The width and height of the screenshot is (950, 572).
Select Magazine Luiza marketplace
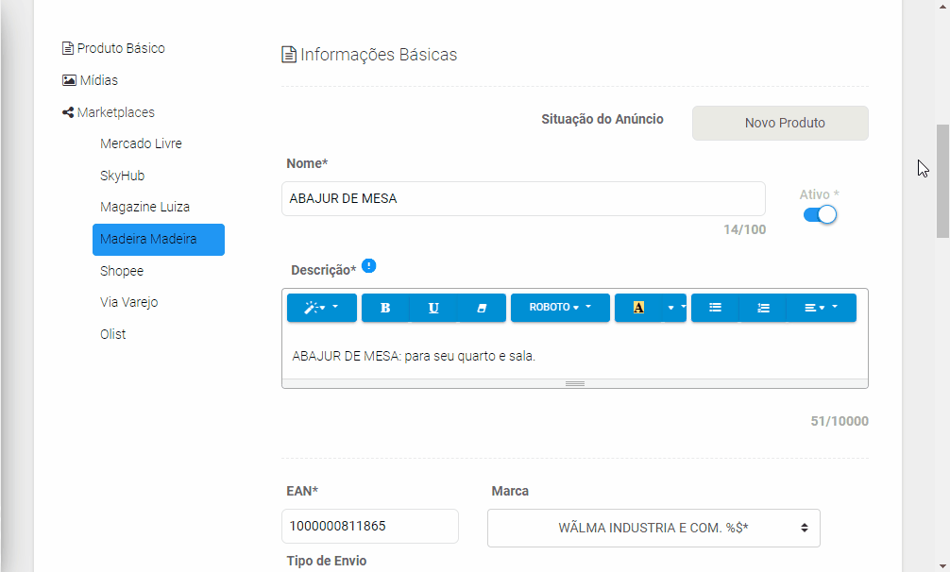click(x=144, y=207)
